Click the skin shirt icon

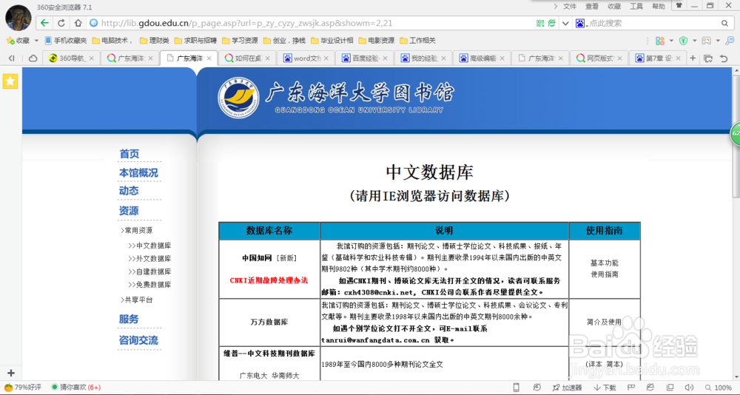point(679,6)
